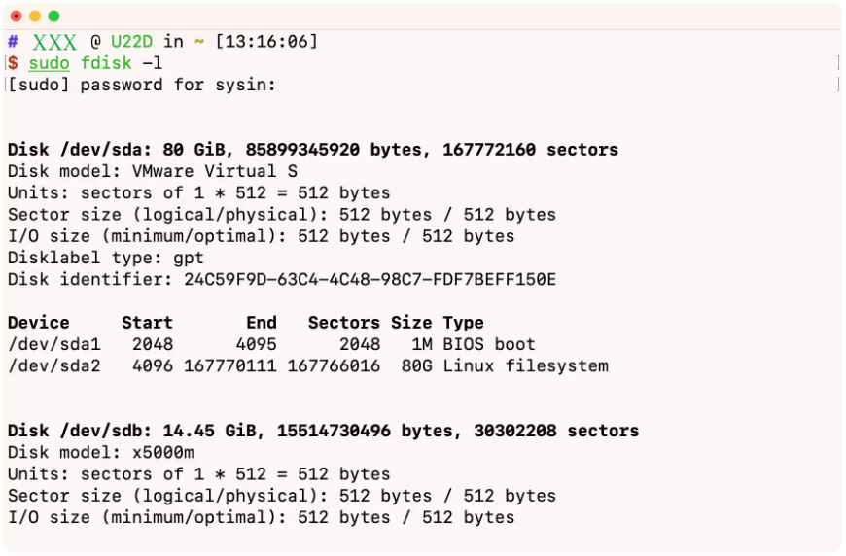Click the Device column header
Viewport: 846px width, 556px height.
coord(38,323)
